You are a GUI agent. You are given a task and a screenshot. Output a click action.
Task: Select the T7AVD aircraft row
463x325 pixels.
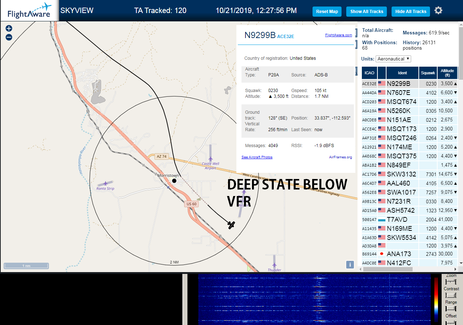410,220
